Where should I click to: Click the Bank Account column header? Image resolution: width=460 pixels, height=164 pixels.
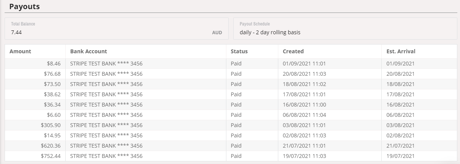(x=89, y=51)
